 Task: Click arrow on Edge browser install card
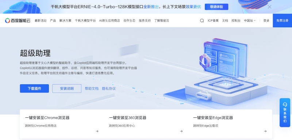(x=265, y=131)
